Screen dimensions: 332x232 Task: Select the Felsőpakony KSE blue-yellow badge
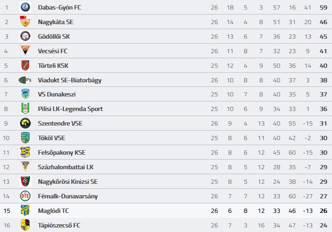pyautogui.click(x=25, y=152)
